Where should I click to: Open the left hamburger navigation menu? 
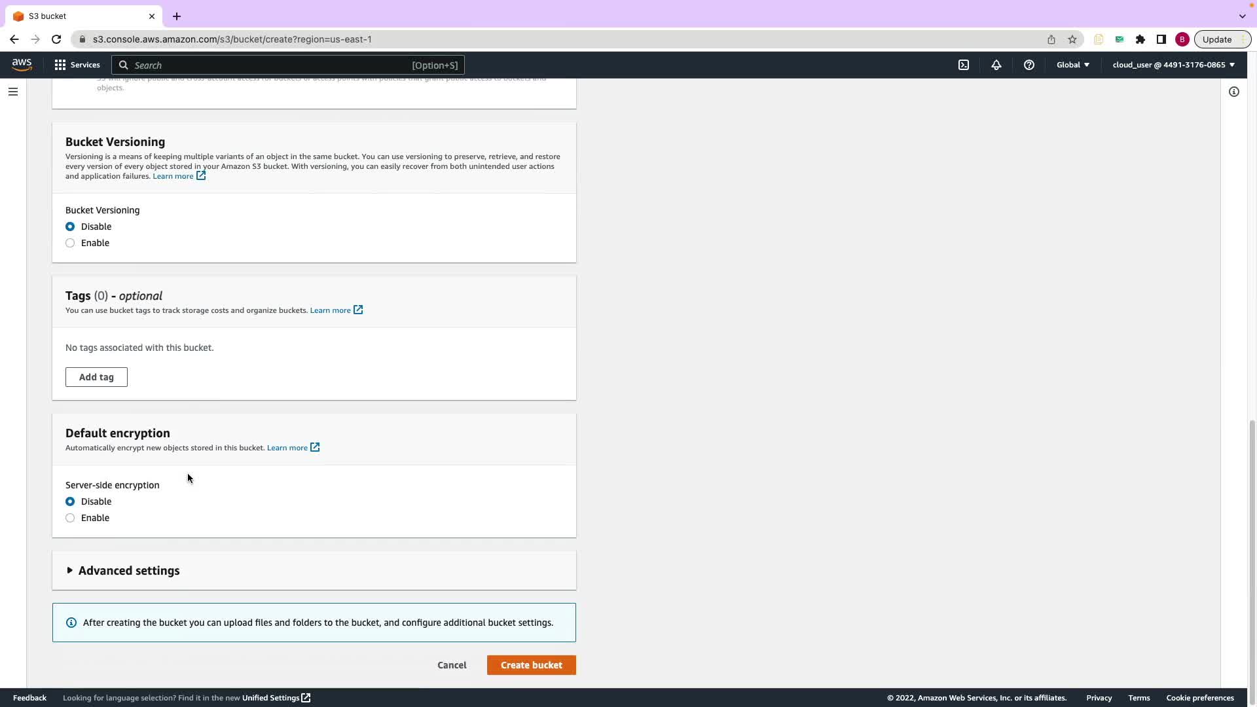(13, 92)
